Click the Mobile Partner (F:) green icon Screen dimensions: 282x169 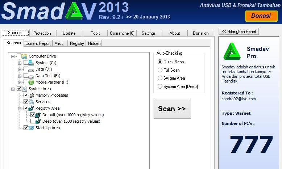[x=31, y=82]
